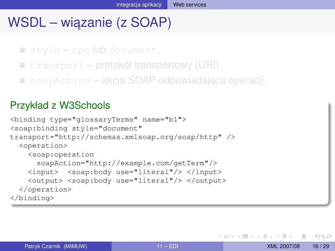Click the stacked frames navigation icon

point(245,236)
